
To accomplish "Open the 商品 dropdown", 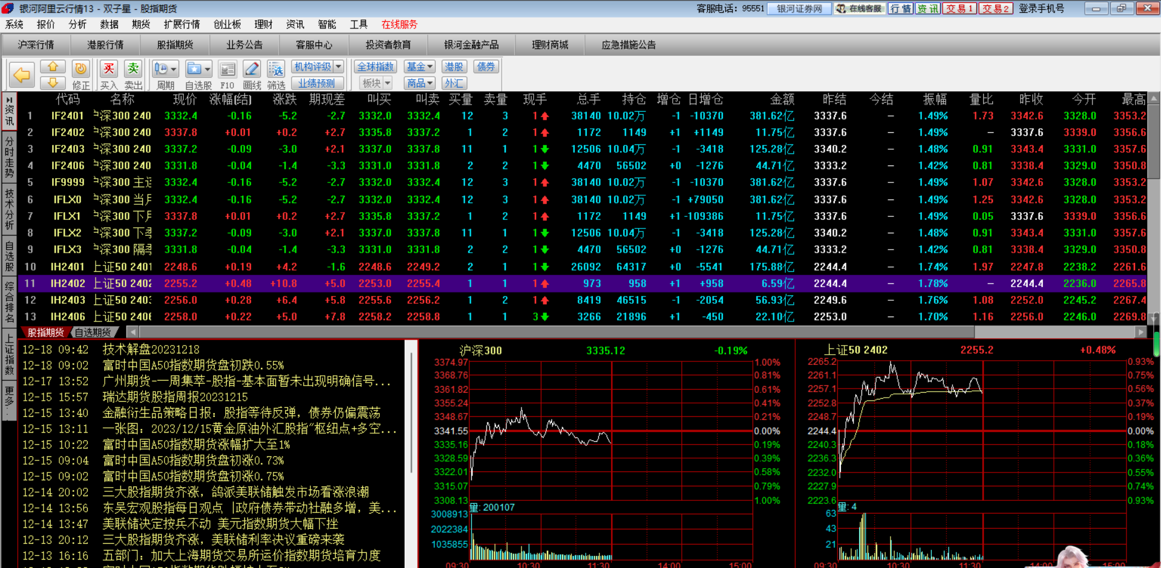I will pos(420,83).
